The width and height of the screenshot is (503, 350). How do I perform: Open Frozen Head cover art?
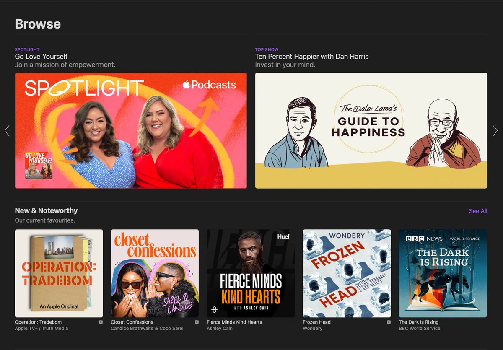347,273
